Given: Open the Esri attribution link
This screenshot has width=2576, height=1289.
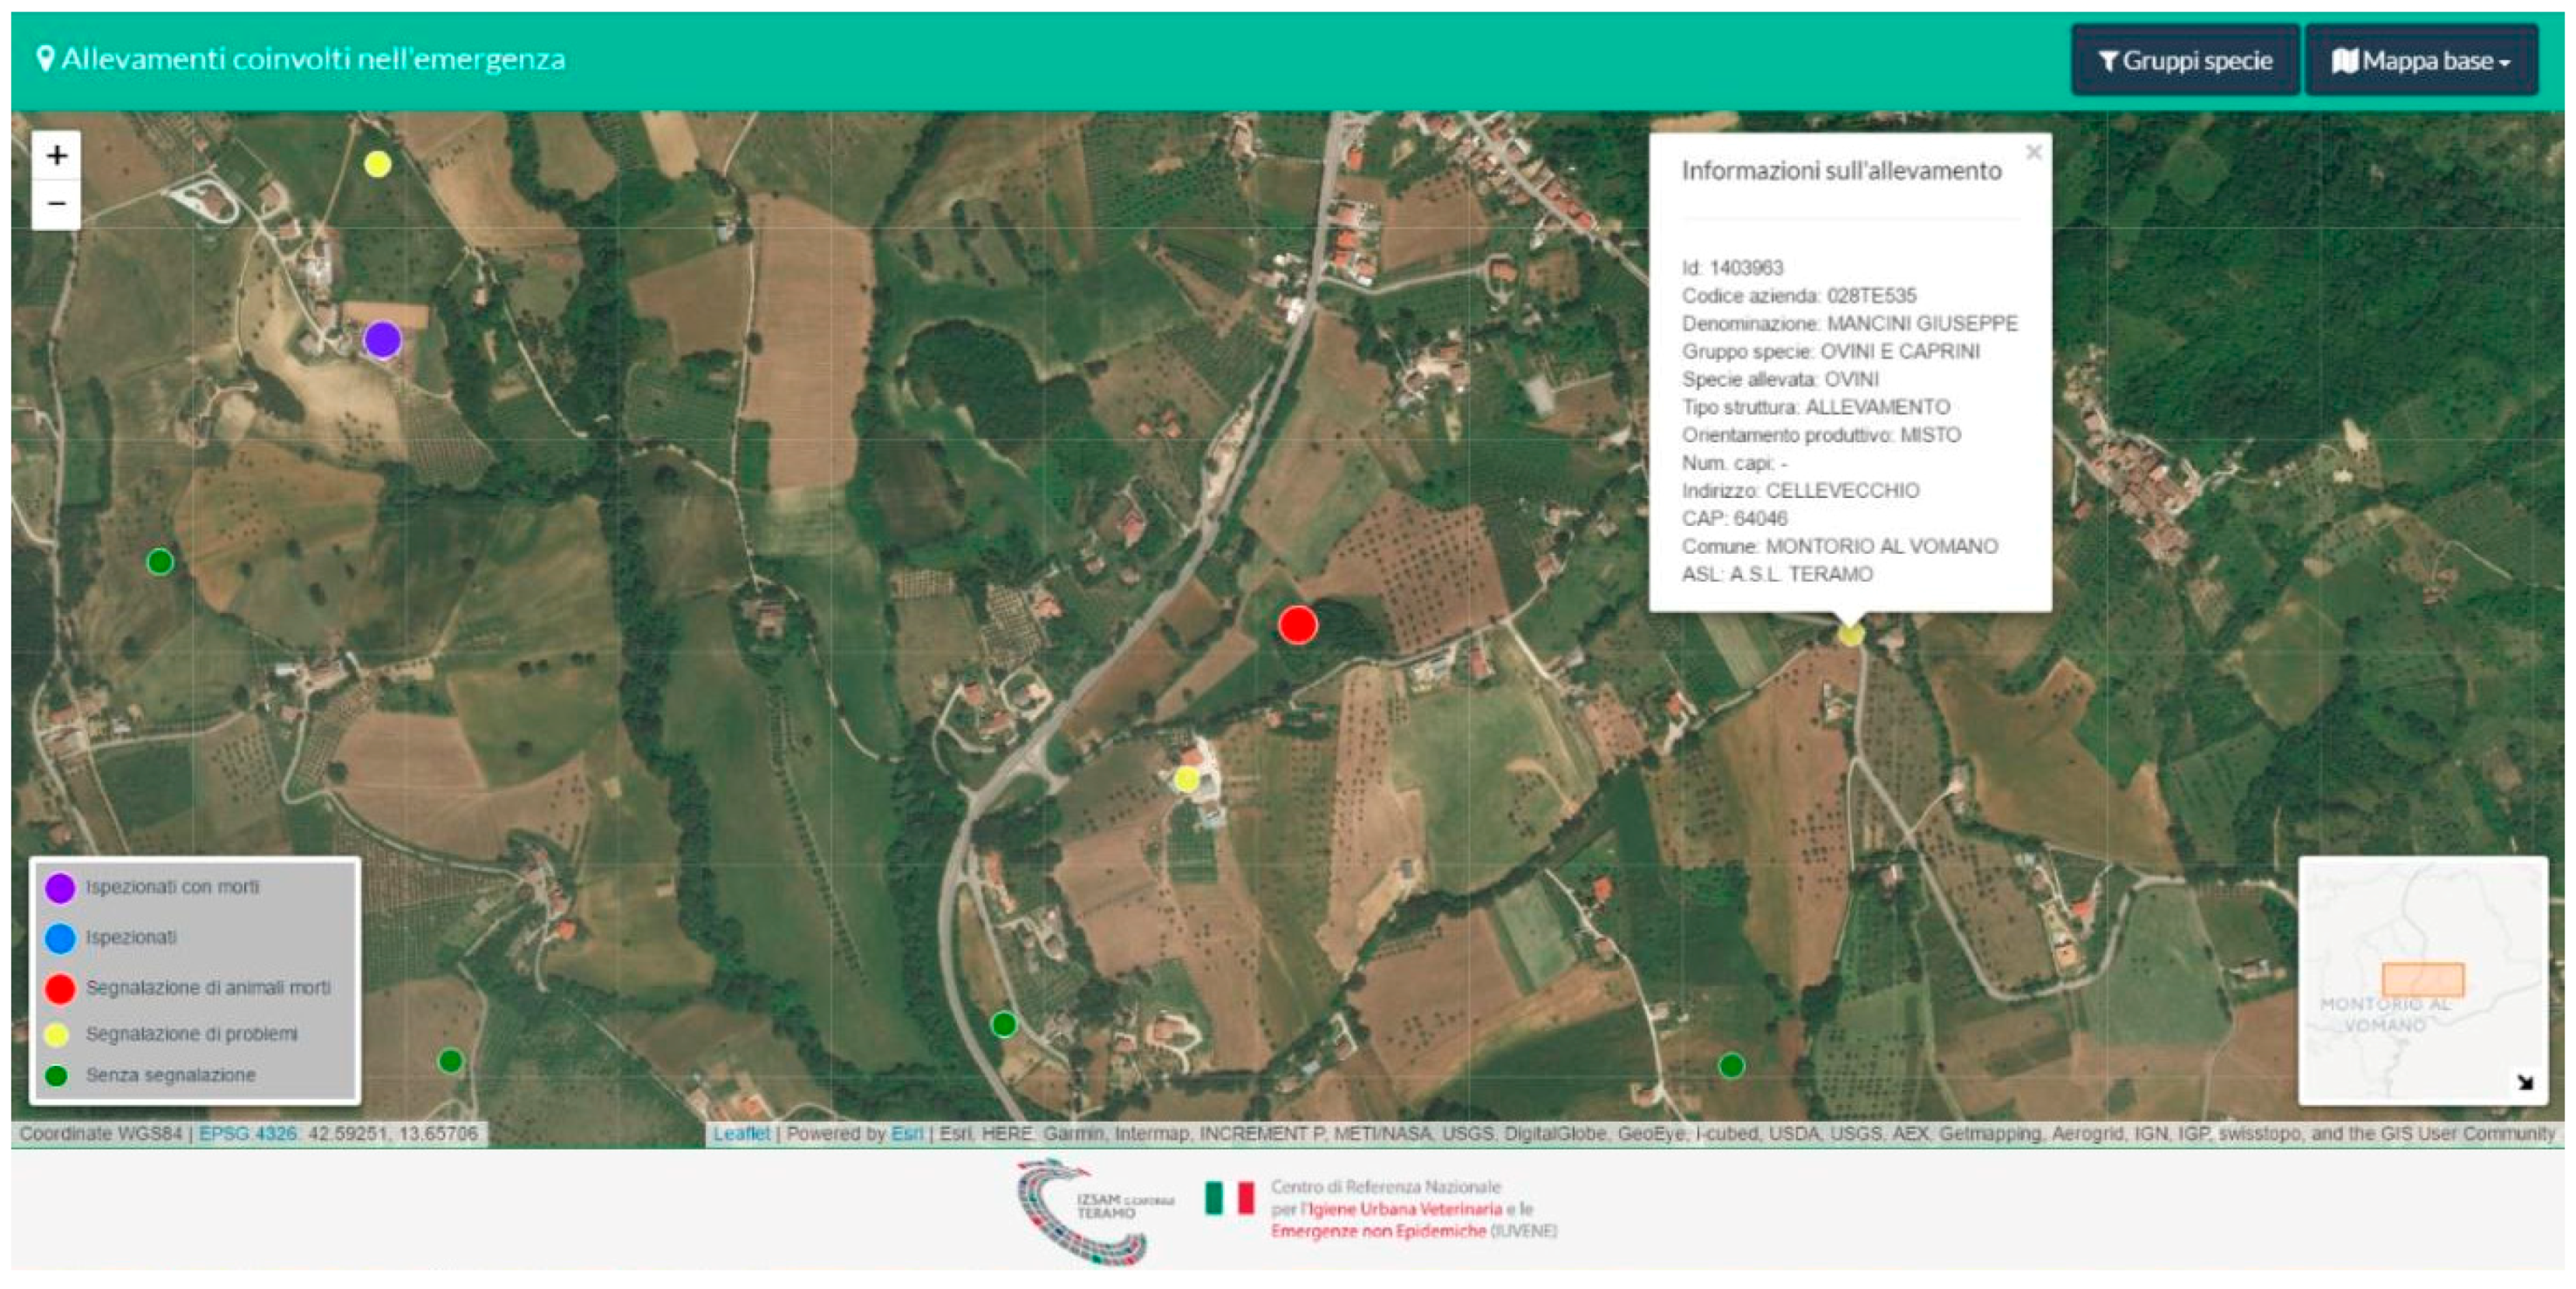Looking at the screenshot, I should click(906, 1133).
